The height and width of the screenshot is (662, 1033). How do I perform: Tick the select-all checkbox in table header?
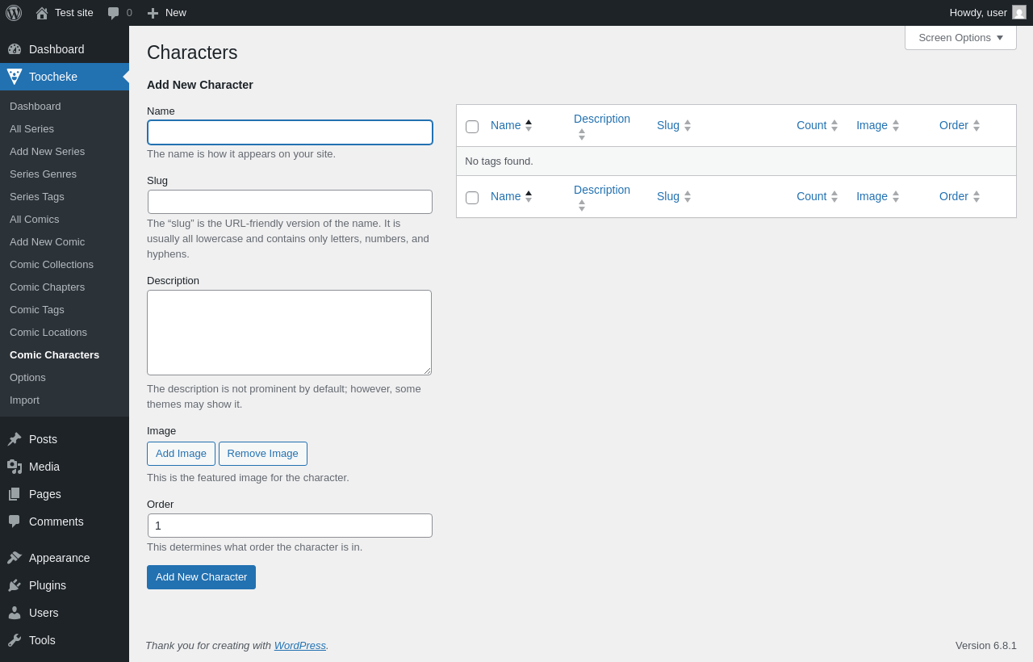point(472,127)
